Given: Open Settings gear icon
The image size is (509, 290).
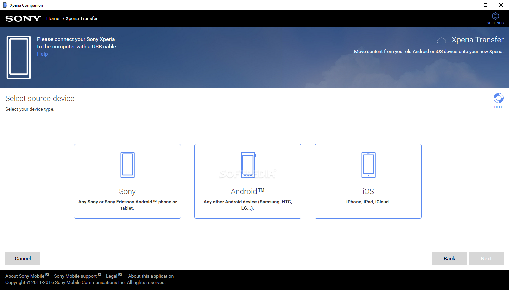Looking at the screenshot, I should pyautogui.click(x=495, y=16).
